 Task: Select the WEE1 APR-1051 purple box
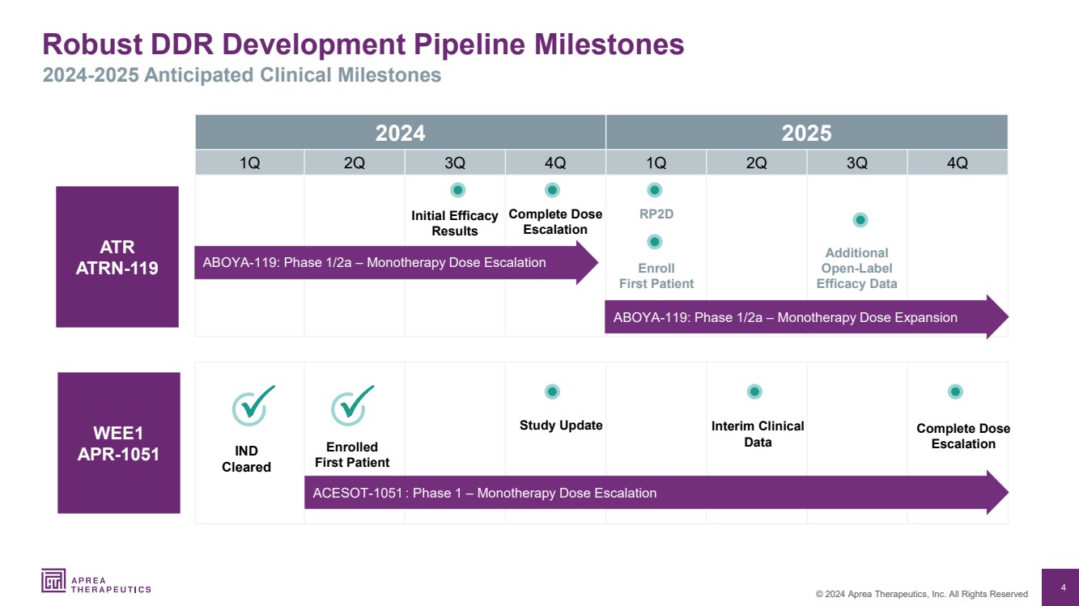pos(118,443)
